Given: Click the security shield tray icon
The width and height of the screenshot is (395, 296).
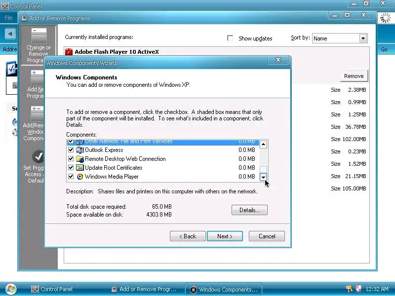Looking at the screenshot, I should pos(358,288).
